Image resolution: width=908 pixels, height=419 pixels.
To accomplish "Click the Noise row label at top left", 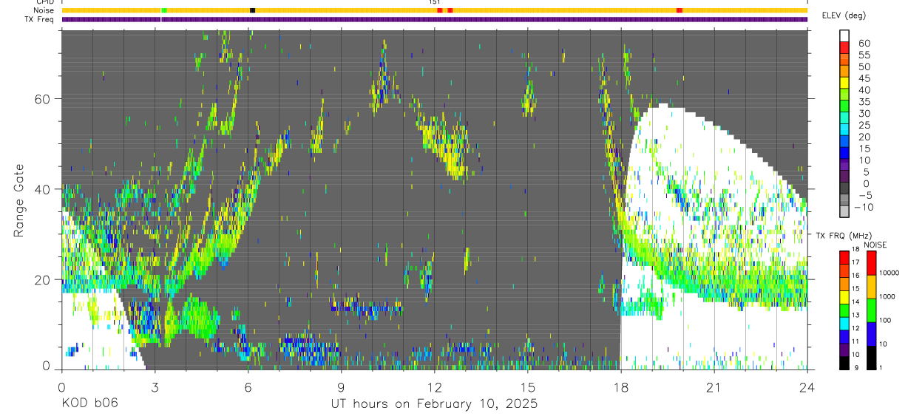I will (44, 10).
